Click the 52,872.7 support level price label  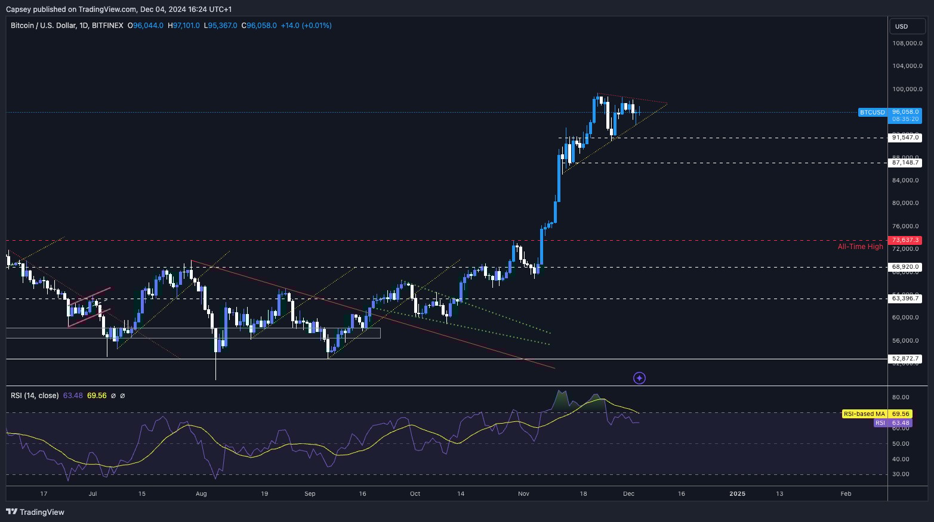[905, 359]
